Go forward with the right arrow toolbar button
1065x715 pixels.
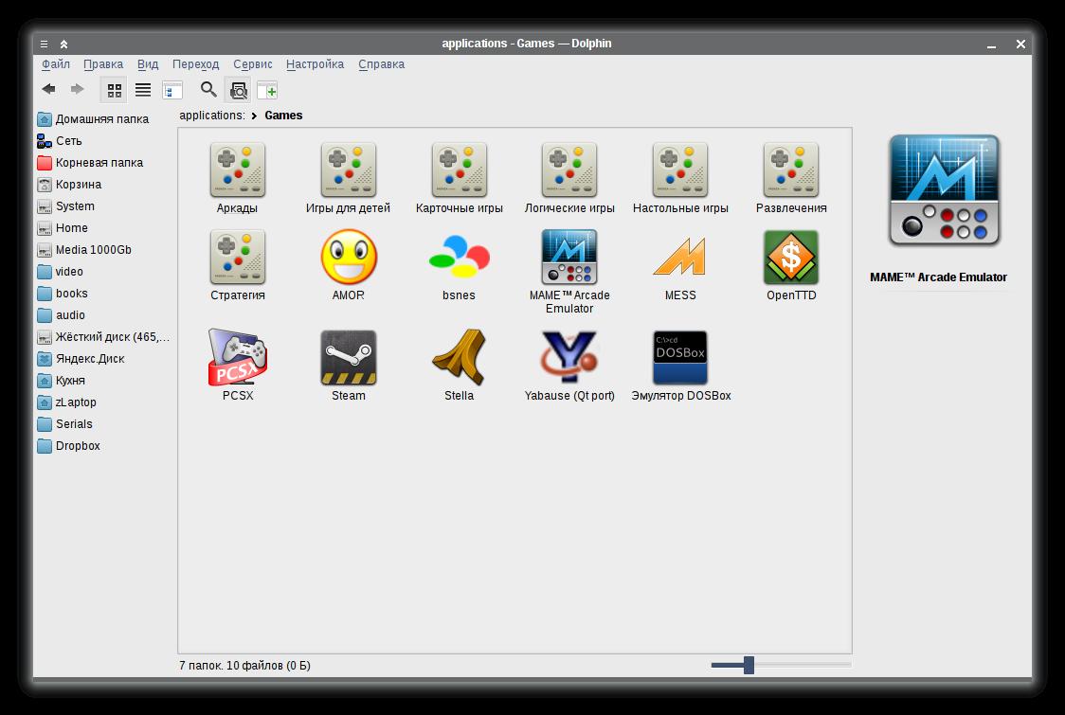tap(77, 89)
